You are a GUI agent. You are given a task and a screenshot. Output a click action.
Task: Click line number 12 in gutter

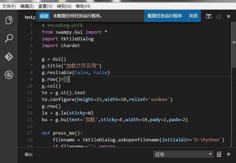(30, 100)
